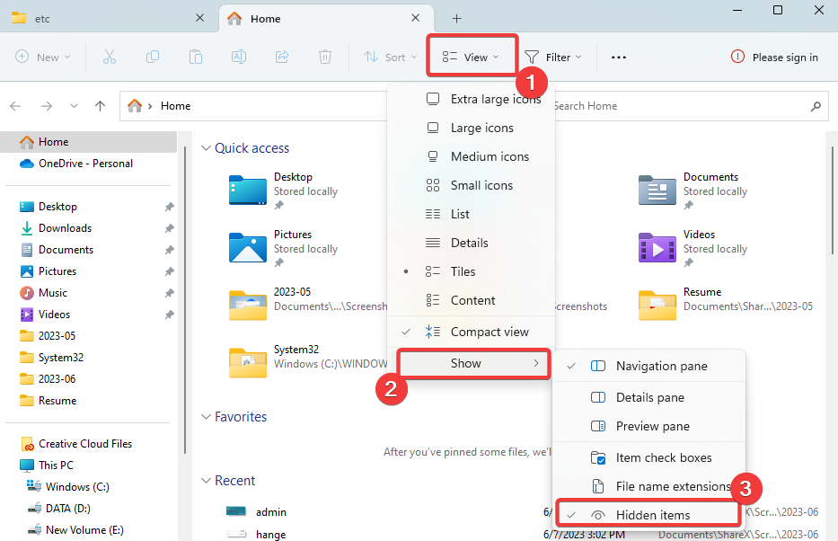Select Medium icons view
This screenshot has height=541, width=838.
click(x=472, y=156)
